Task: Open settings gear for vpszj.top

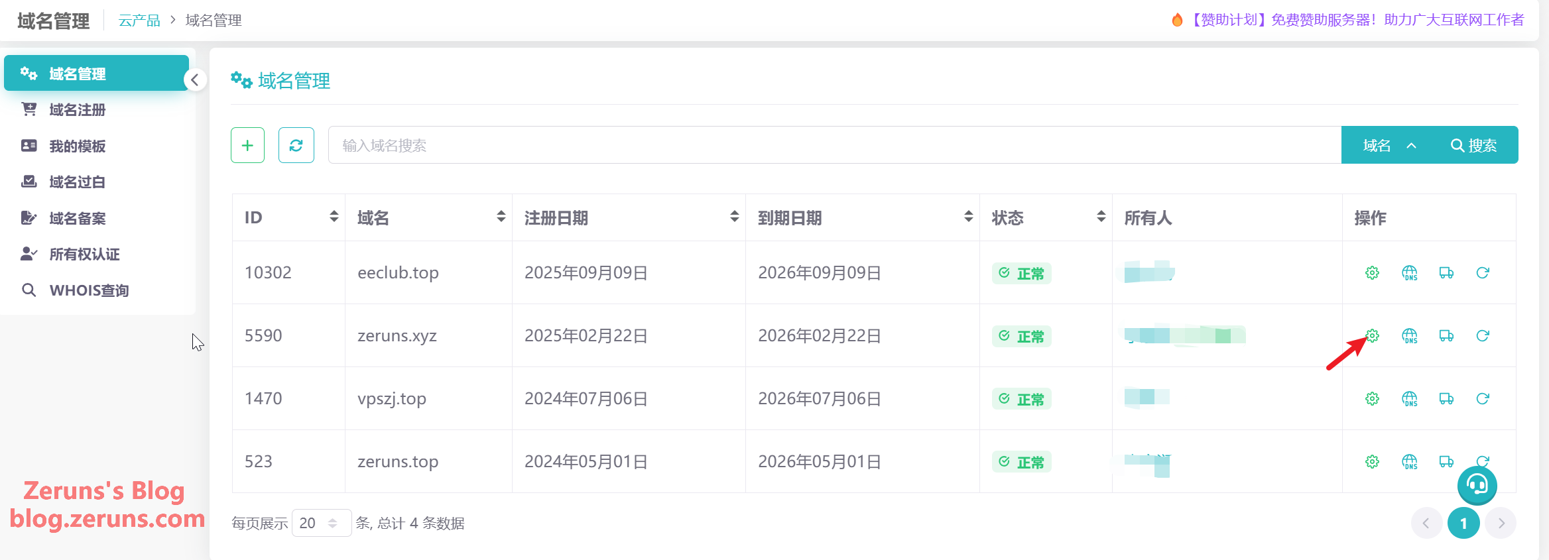Action: click(1372, 399)
